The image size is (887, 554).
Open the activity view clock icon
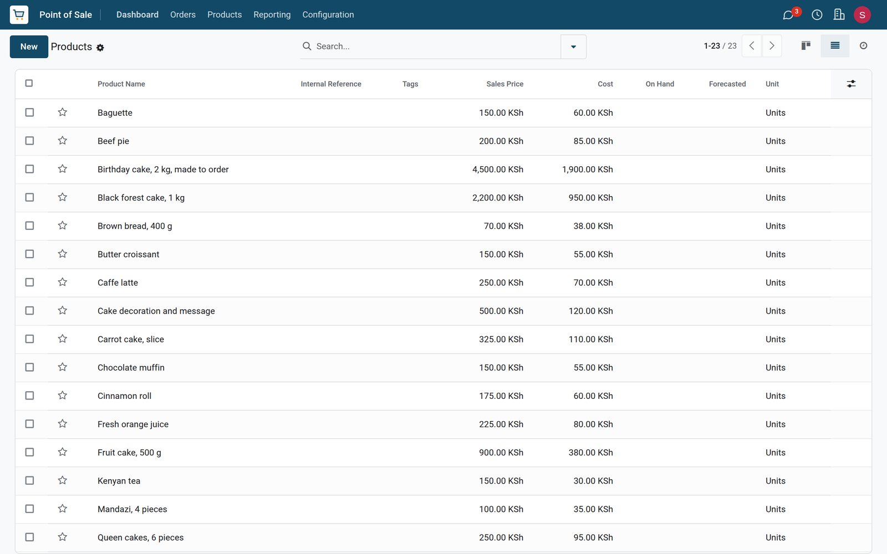coord(863,46)
